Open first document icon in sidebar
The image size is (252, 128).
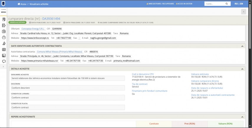(4, 19)
